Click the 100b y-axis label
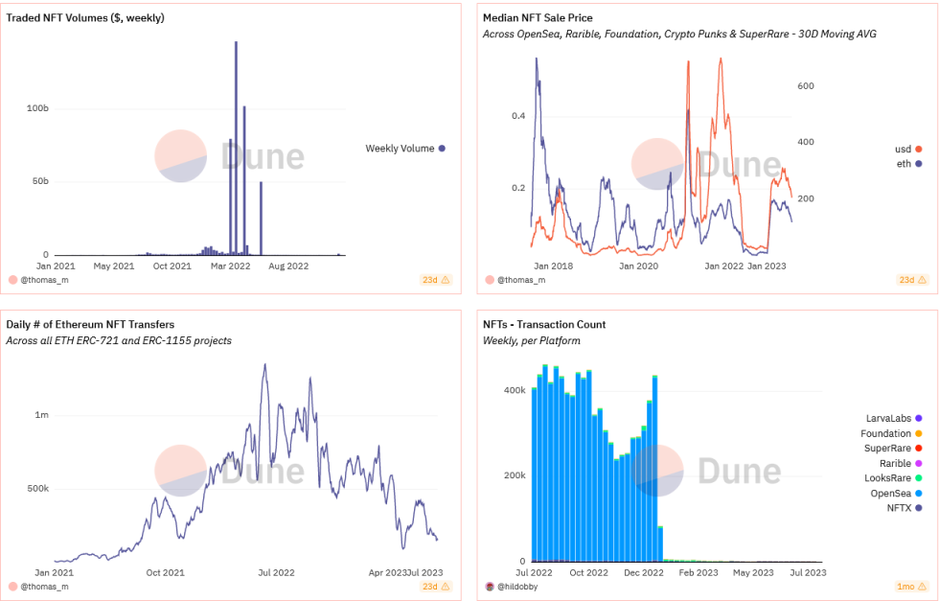The image size is (939, 601). (37, 108)
